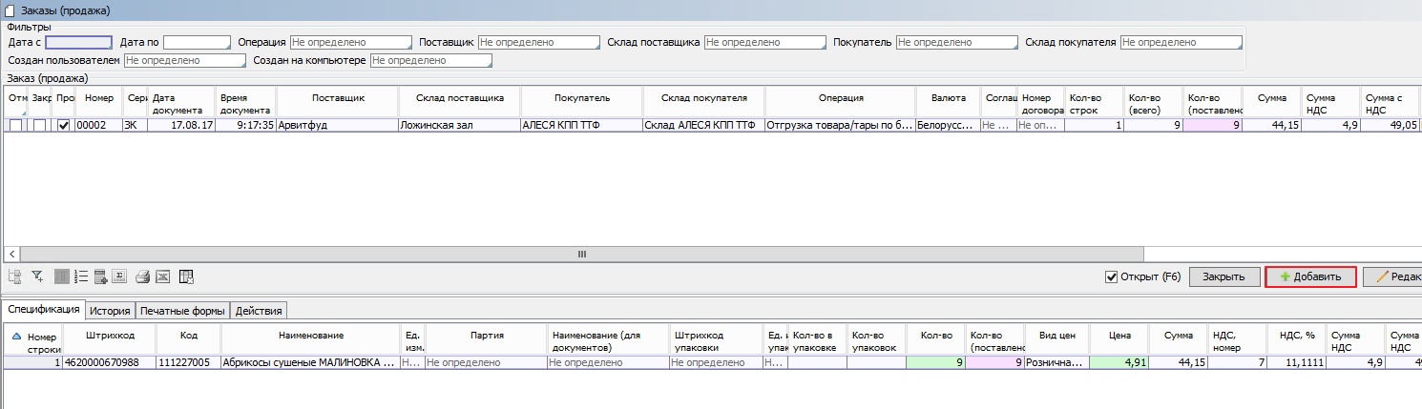The height and width of the screenshot is (409, 1422).
Task: Click the numbered list toolbar icon
Action: (81, 276)
